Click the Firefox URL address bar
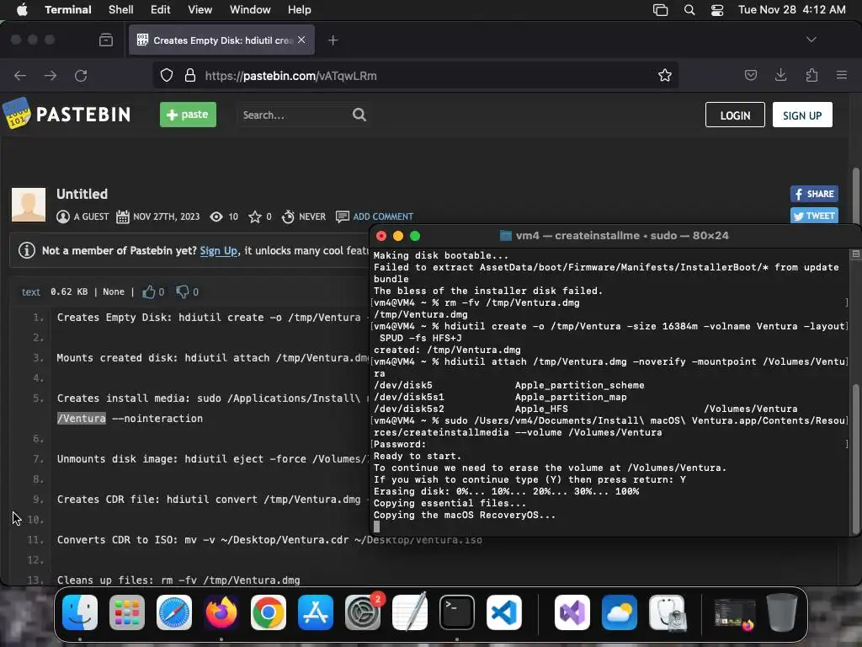The image size is (862, 647). (415, 75)
